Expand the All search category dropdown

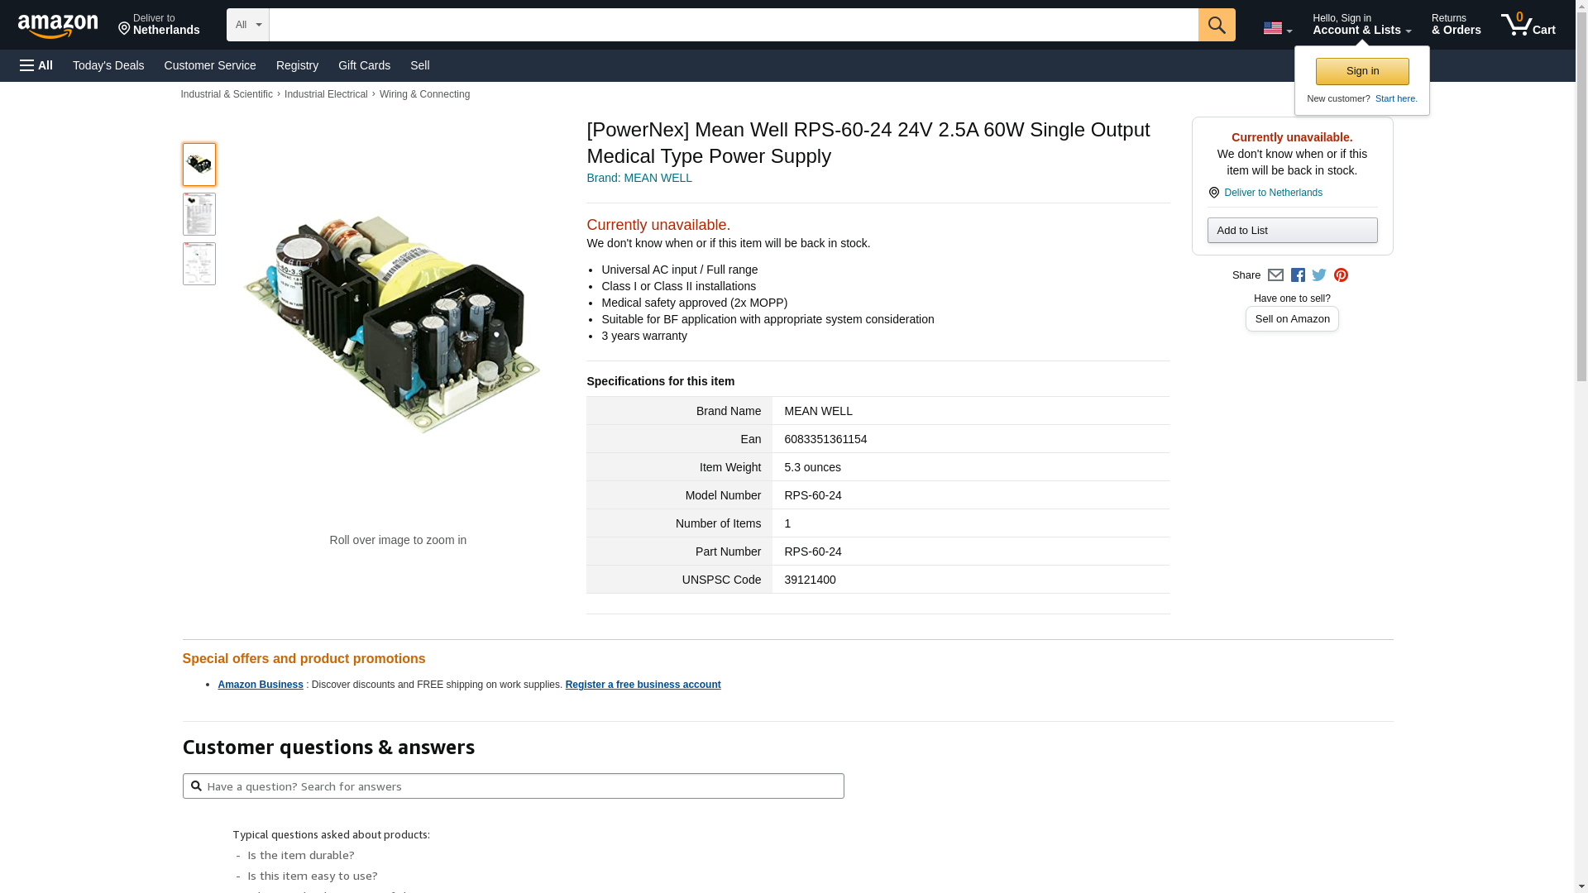(x=248, y=25)
